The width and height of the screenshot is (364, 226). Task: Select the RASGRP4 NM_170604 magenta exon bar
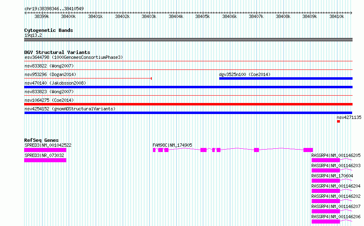[x=326, y=181]
